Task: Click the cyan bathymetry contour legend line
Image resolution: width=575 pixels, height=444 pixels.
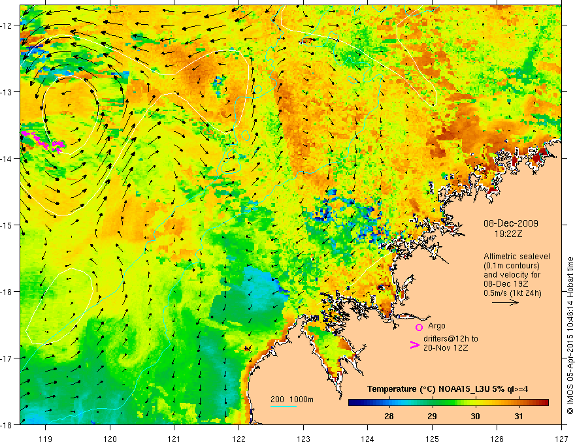Action: (x=284, y=406)
